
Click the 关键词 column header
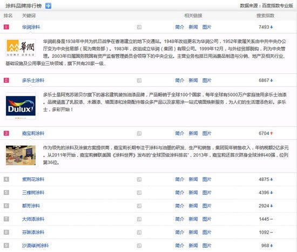pos(29,16)
